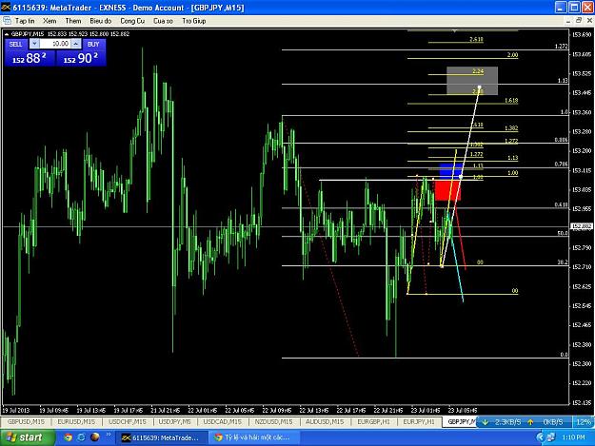The height and width of the screenshot is (446, 595).
Task: Click the upload speed arrow indicator
Action: (x=530, y=421)
